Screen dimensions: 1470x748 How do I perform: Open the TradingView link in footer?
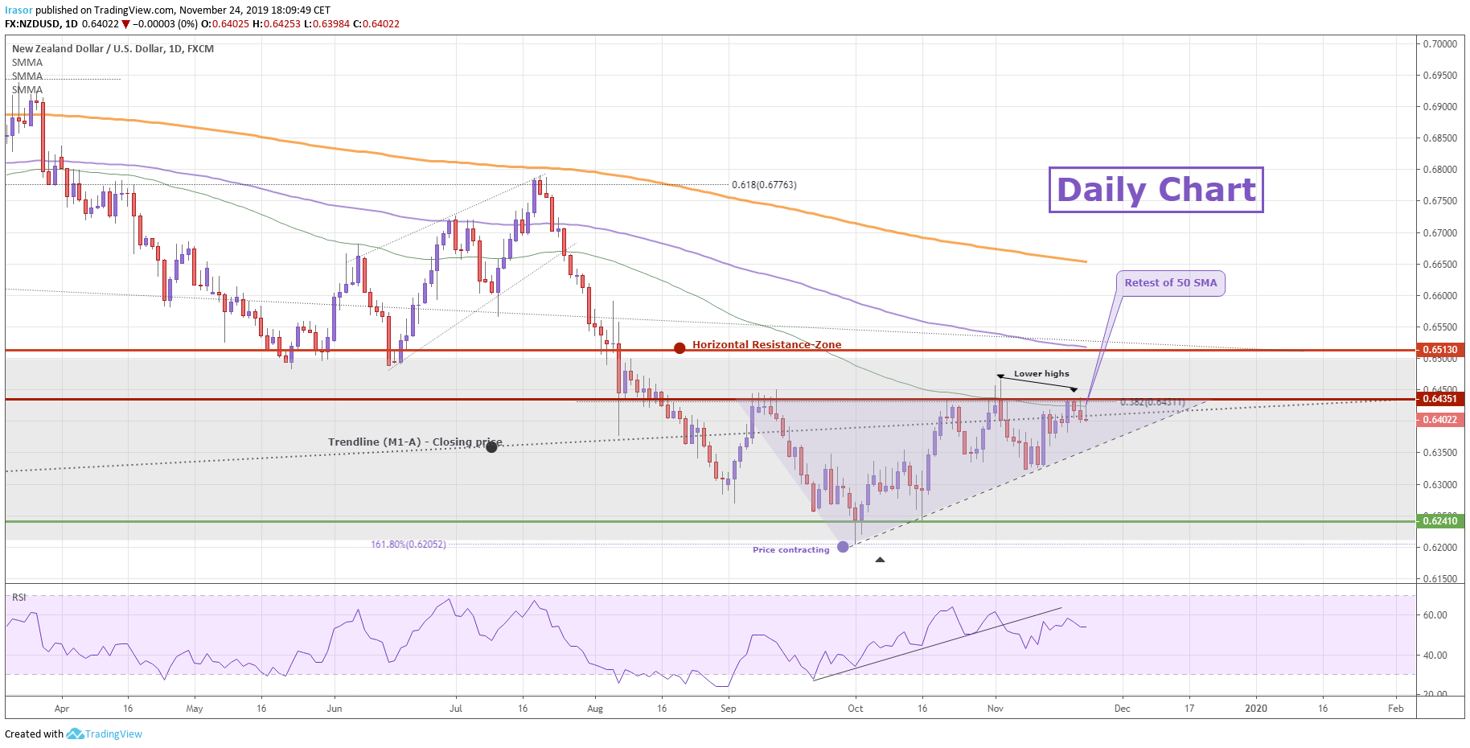tap(113, 734)
